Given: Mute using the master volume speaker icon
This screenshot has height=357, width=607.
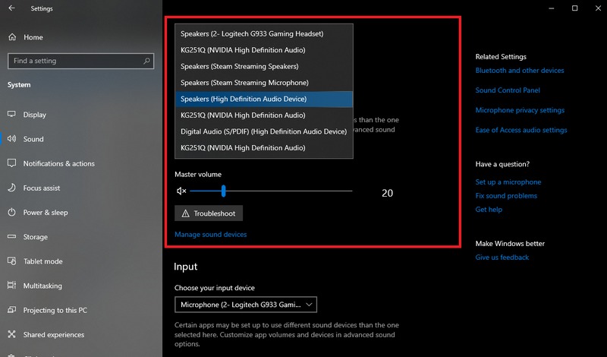Looking at the screenshot, I should tap(181, 191).
